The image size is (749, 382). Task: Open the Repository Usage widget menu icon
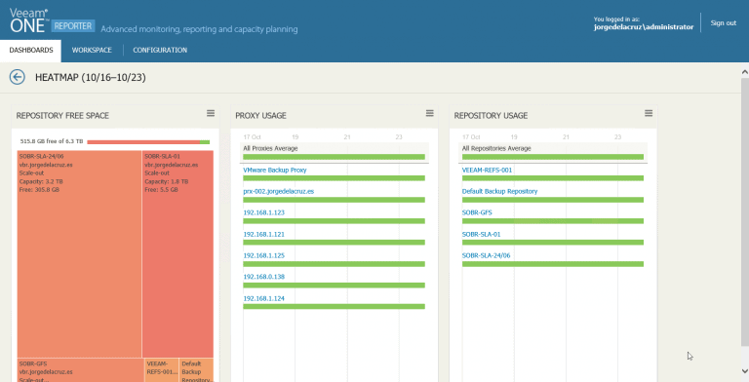click(649, 113)
